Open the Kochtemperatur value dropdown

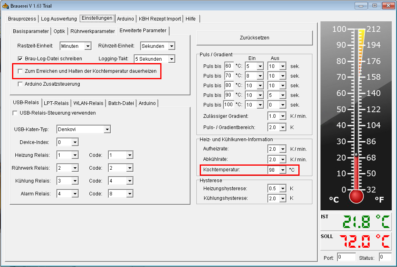pos(282,170)
